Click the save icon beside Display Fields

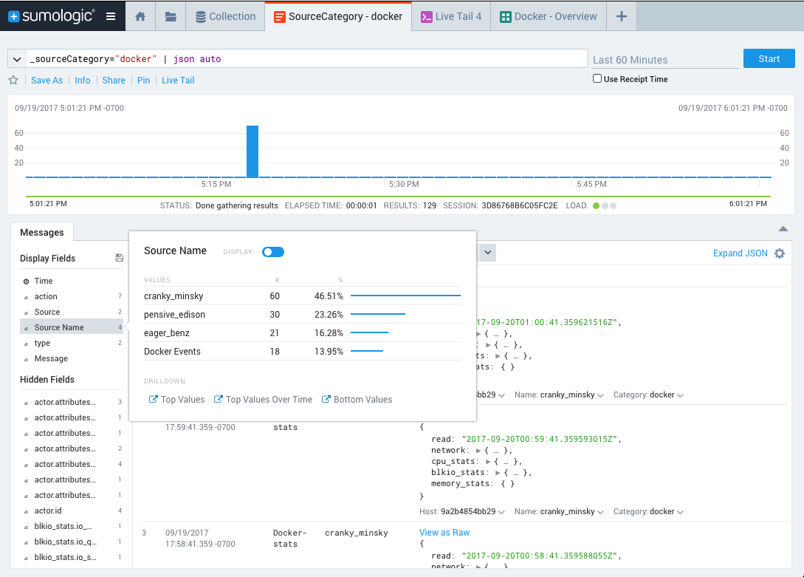pos(119,257)
